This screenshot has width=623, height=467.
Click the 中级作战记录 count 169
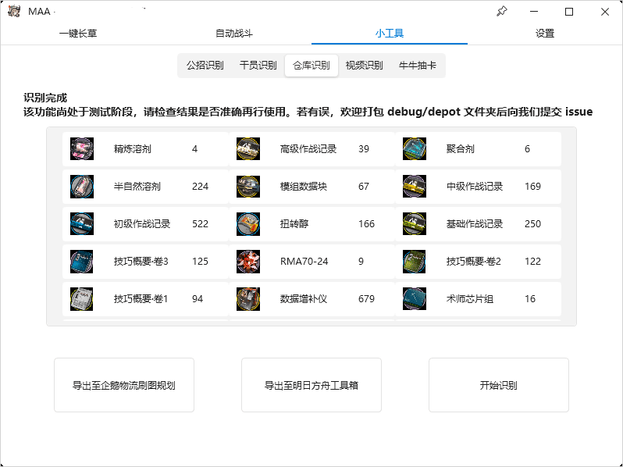532,187
